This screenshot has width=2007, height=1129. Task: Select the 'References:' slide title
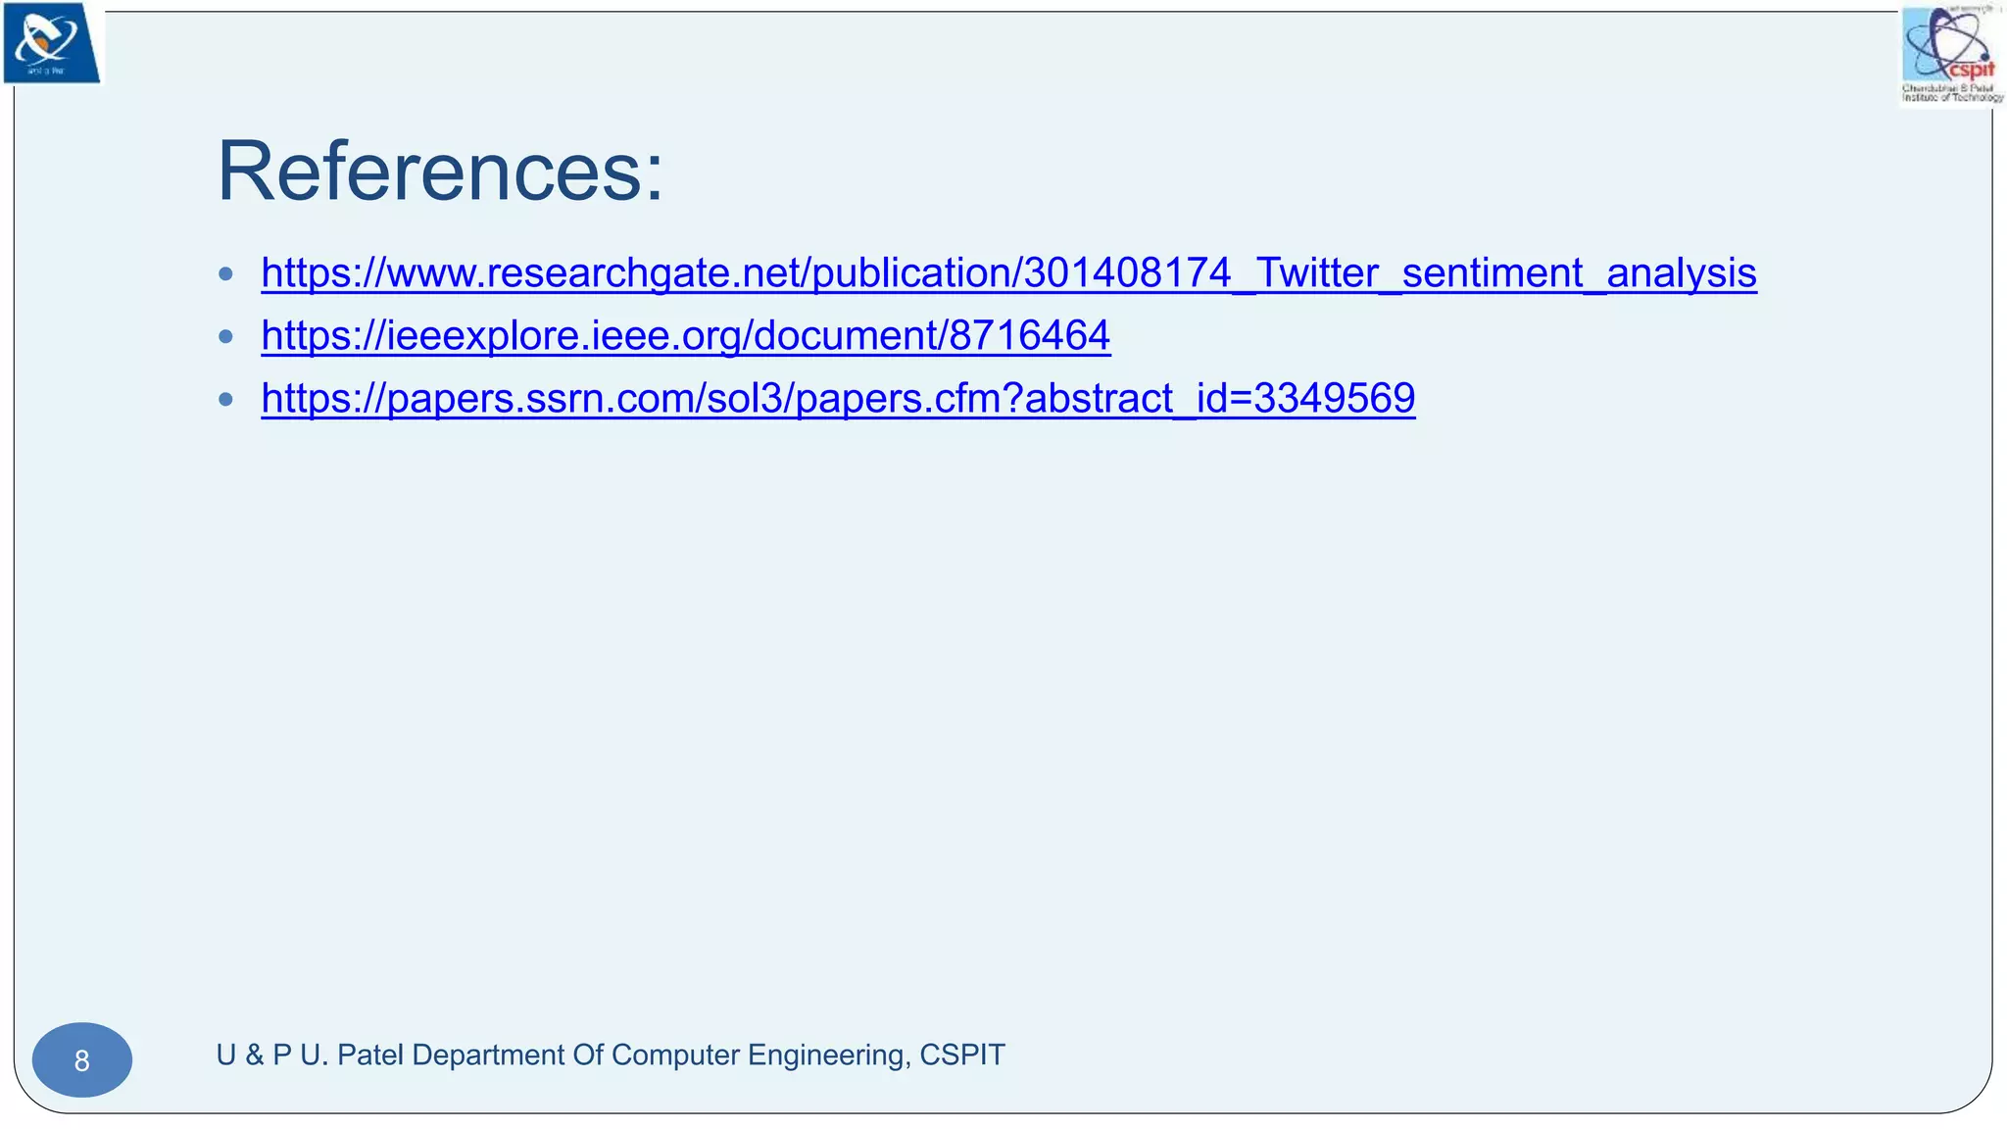[x=440, y=172]
